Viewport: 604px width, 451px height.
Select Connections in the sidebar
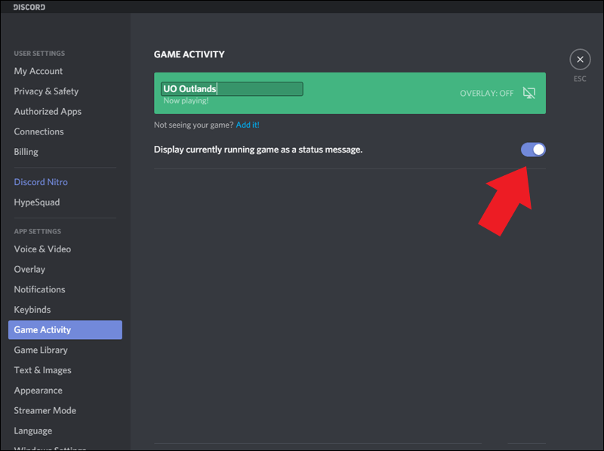pos(39,131)
